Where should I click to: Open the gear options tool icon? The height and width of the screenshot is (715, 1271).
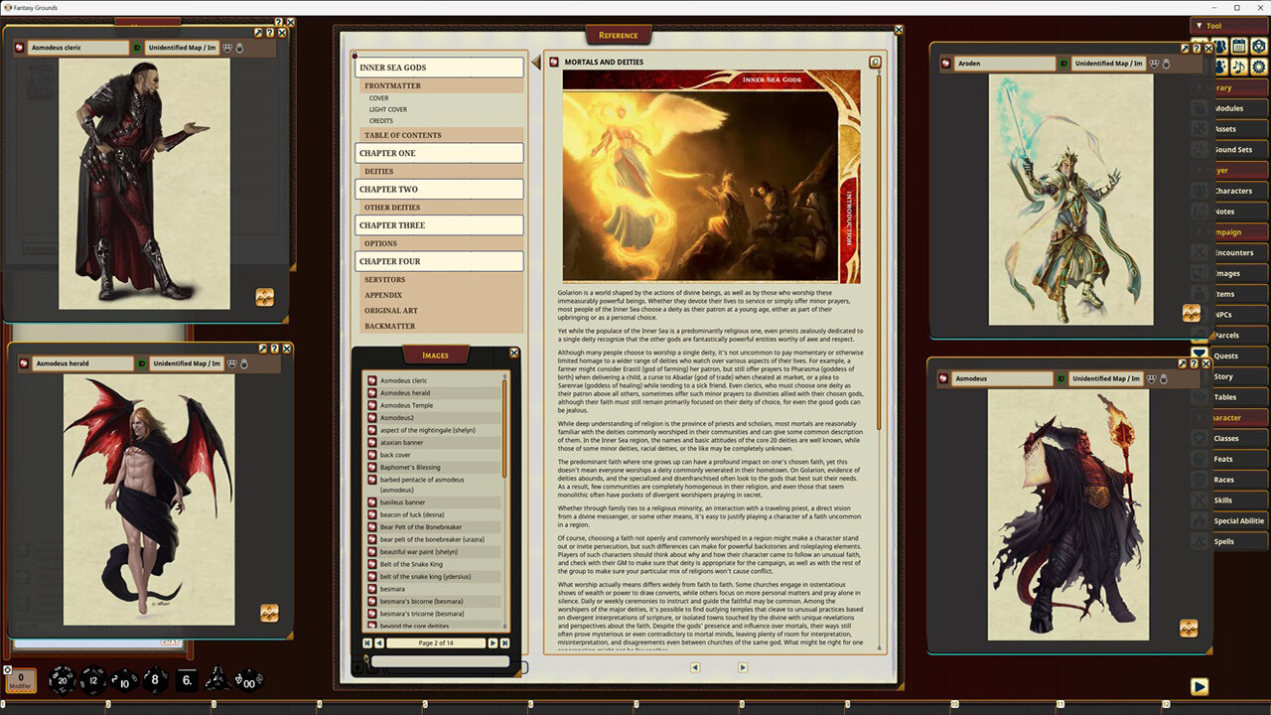point(1258,67)
